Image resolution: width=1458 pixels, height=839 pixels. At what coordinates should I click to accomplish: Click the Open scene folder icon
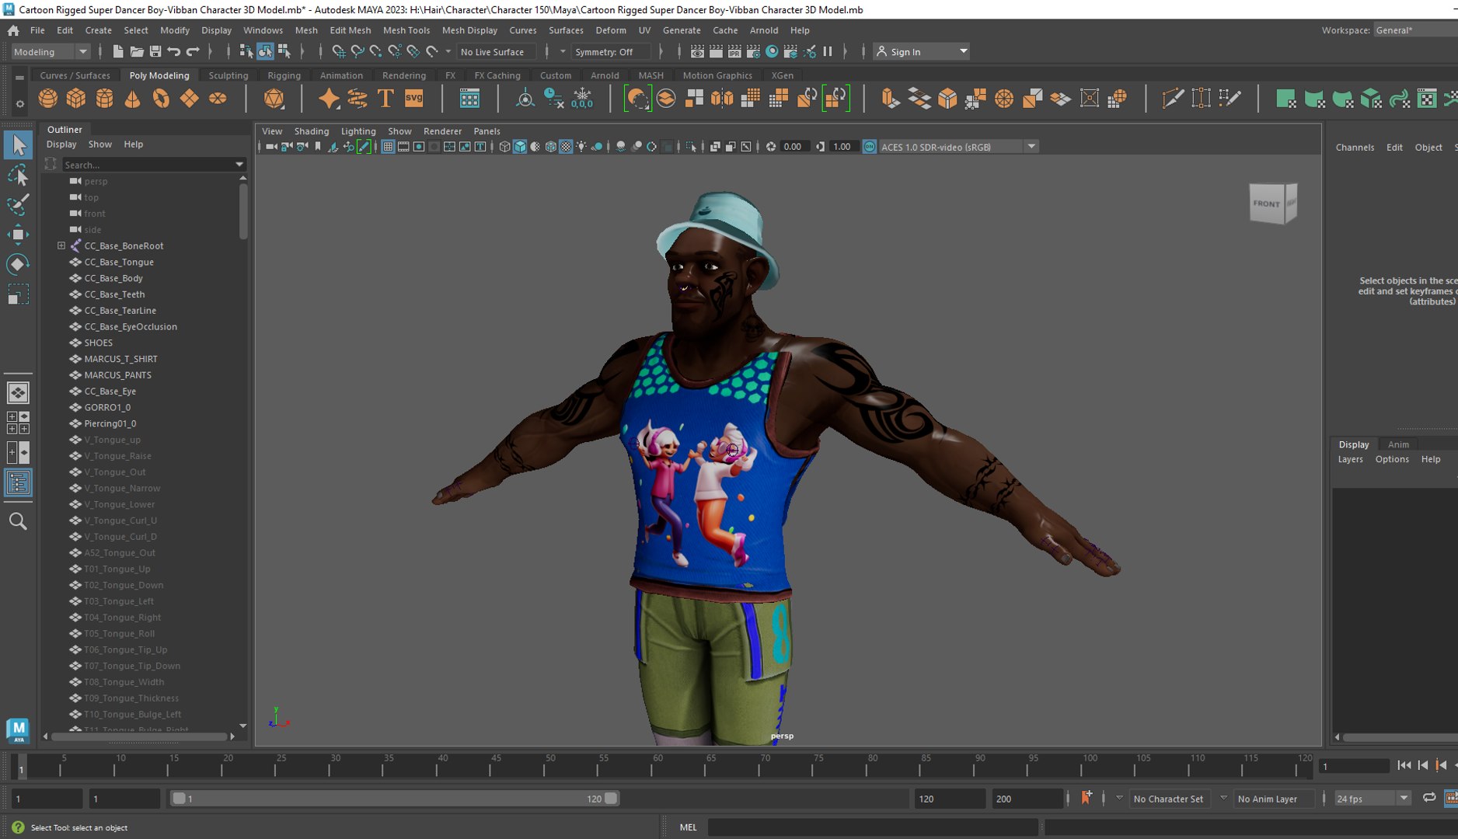click(136, 51)
